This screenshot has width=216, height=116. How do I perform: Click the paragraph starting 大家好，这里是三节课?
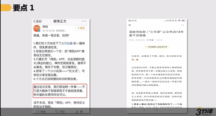[x=157, y=58]
